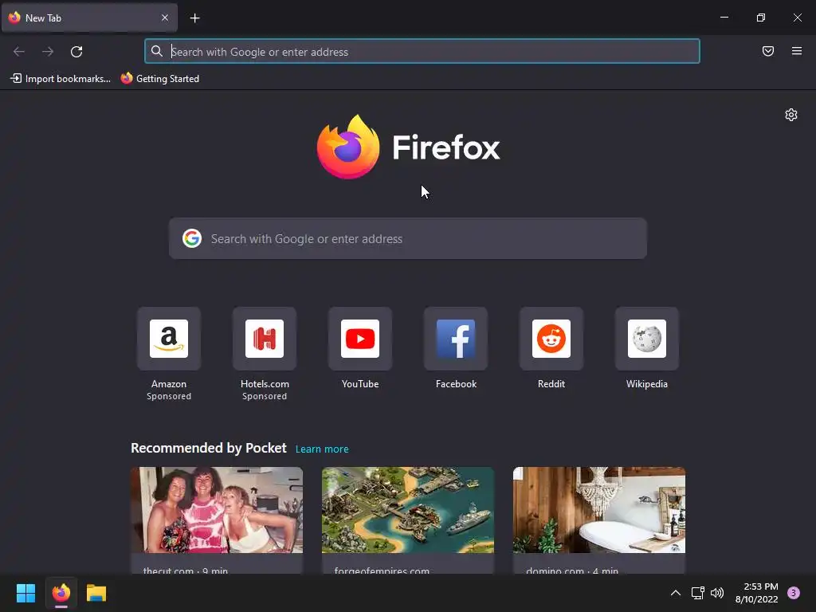Click the reload page button

[x=76, y=52]
